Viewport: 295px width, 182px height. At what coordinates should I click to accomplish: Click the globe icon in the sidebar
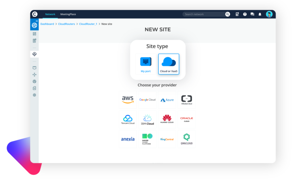pyautogui.click(x=34, y=81)
